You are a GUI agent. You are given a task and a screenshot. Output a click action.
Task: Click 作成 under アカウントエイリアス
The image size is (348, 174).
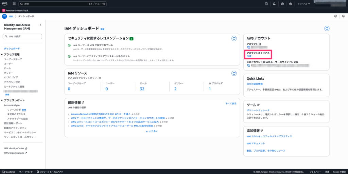tap(249, 56)
